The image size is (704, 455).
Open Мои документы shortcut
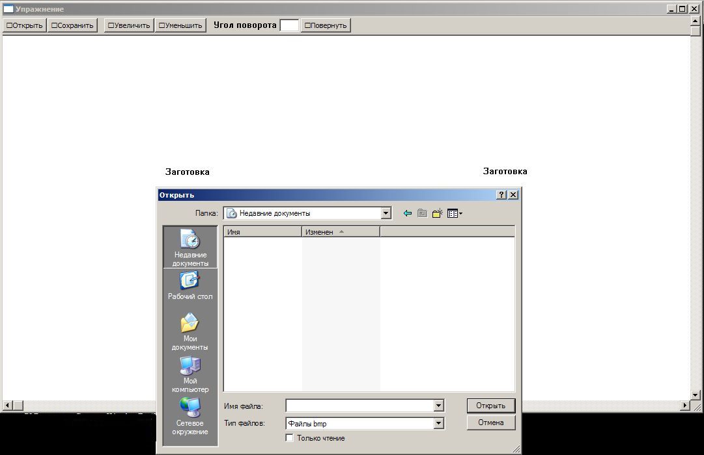pyautogui.click(x=190, y=331)
